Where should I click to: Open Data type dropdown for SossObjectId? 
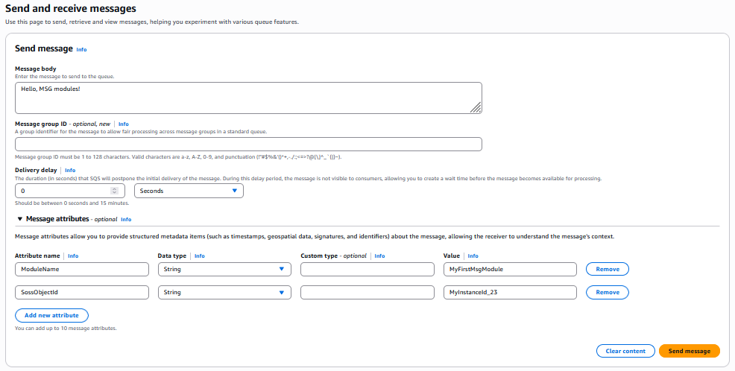pos(224,292)
